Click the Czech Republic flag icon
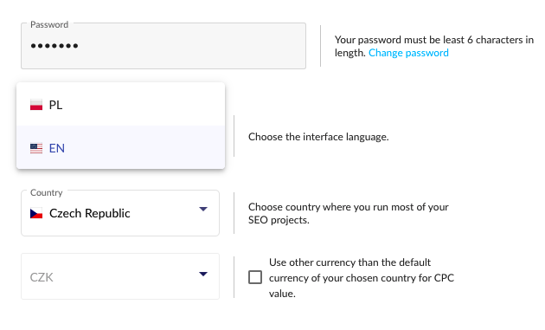Viewport: 545px width, 330px height. point(36,213)
